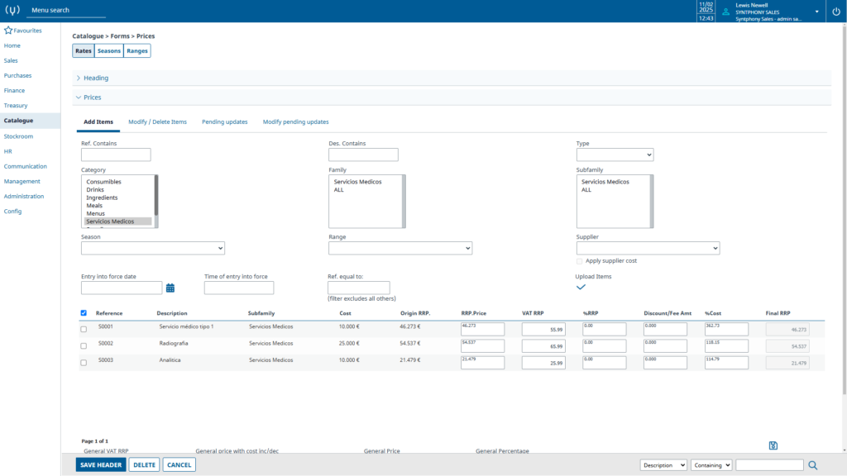Click the user profile icon

pyautogui.click(x=725, y=12)
